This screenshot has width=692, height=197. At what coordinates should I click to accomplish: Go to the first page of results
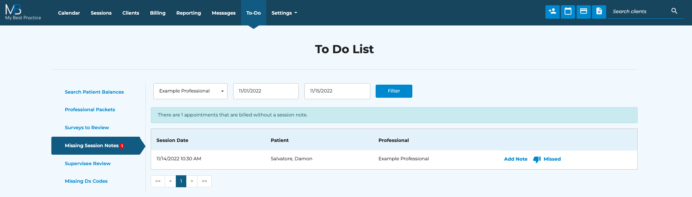[x=158, y=181]
